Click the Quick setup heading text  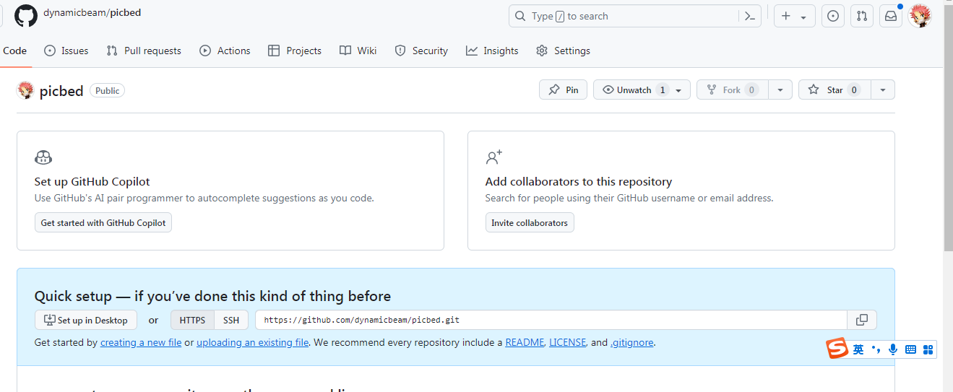coord(212,296)
